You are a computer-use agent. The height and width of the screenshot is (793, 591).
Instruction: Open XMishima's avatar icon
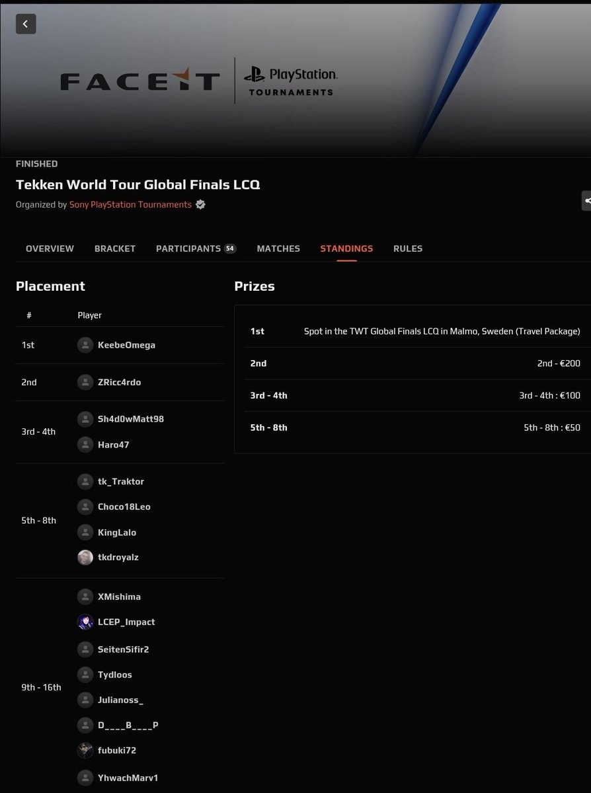click(x=85, y=597)
